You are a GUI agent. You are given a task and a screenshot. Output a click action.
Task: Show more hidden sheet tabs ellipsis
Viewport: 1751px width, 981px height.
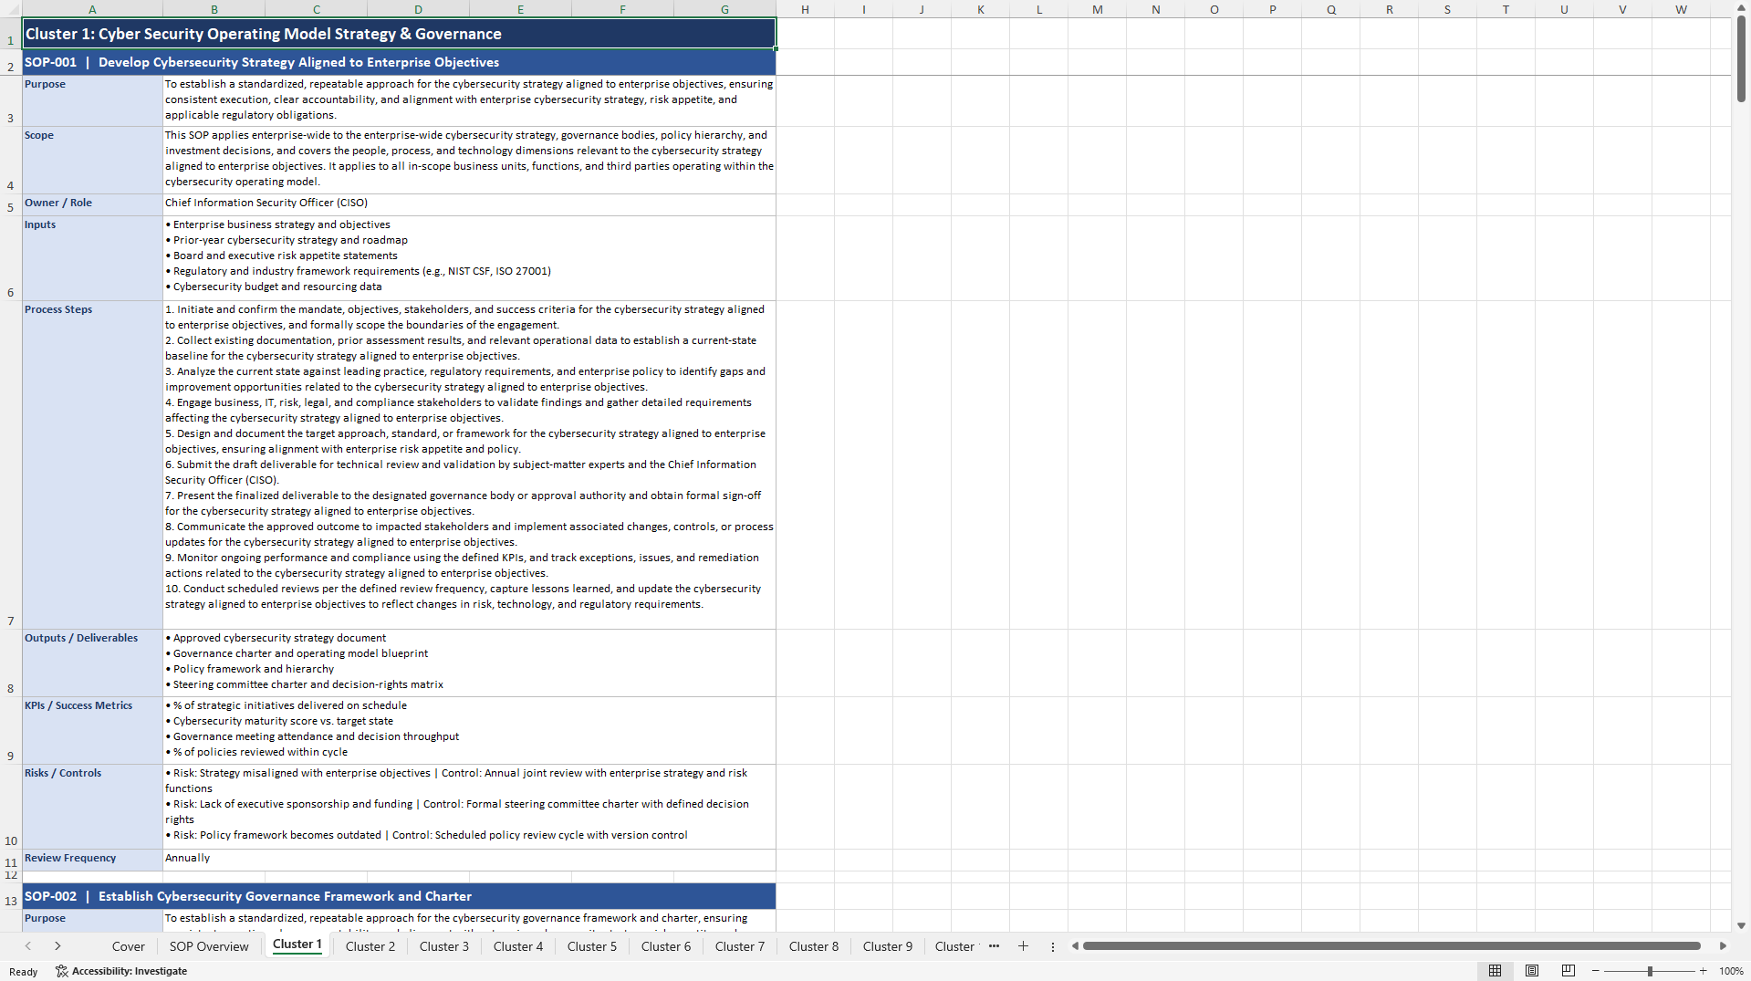pos(994,946)
